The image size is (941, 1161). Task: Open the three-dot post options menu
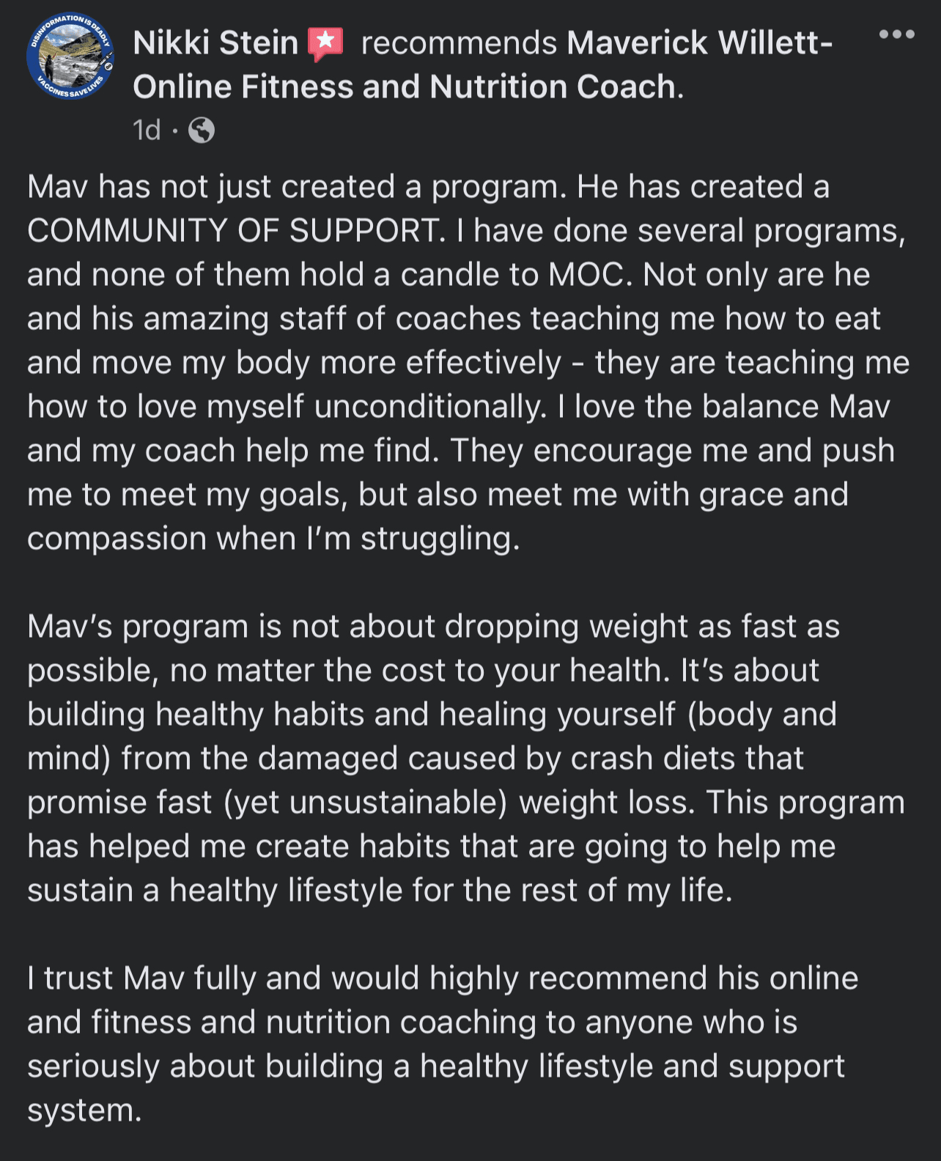tap(896, 34)
